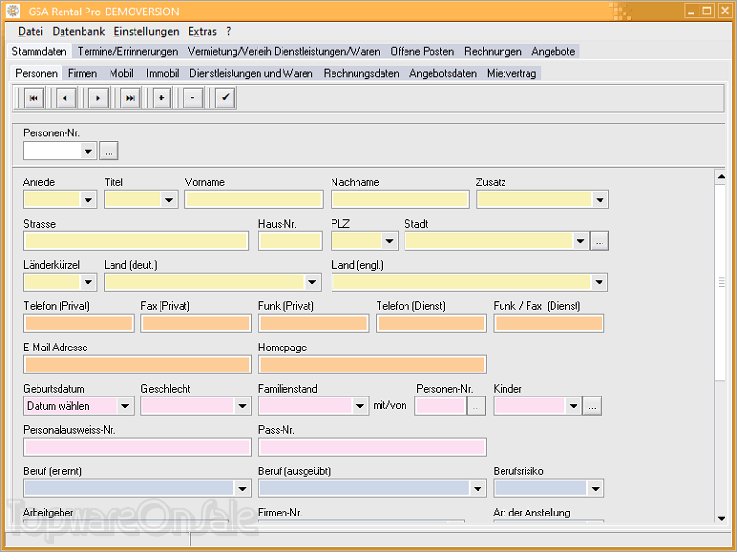Expand the Land (engl.) dropdown
Image resolution: width=737 pixels, height=552 pixels.
(599, 282)
